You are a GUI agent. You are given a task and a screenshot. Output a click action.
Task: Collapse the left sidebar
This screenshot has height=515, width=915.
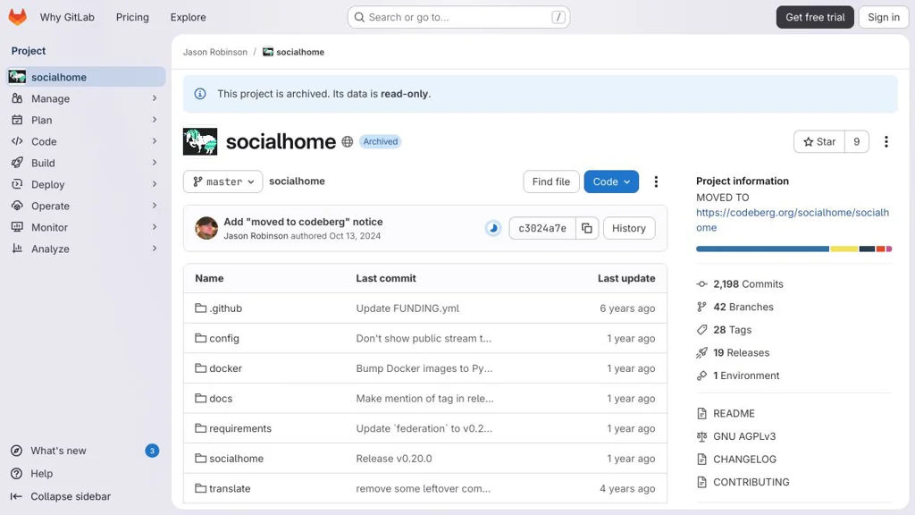[71, 496]
